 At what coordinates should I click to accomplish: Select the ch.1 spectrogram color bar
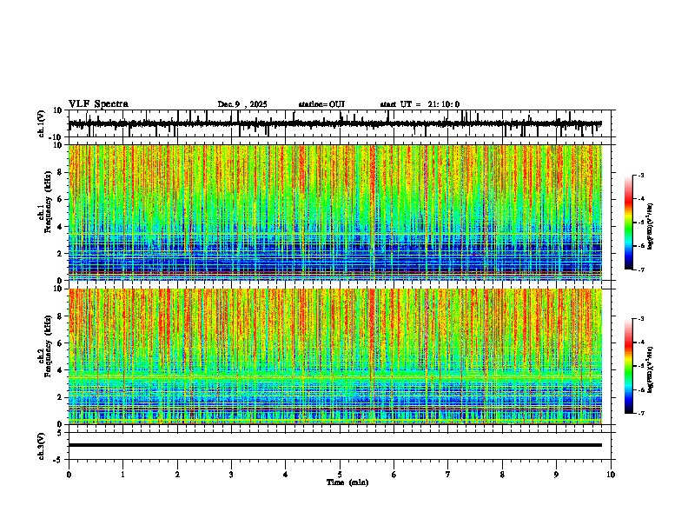[629, 223]
